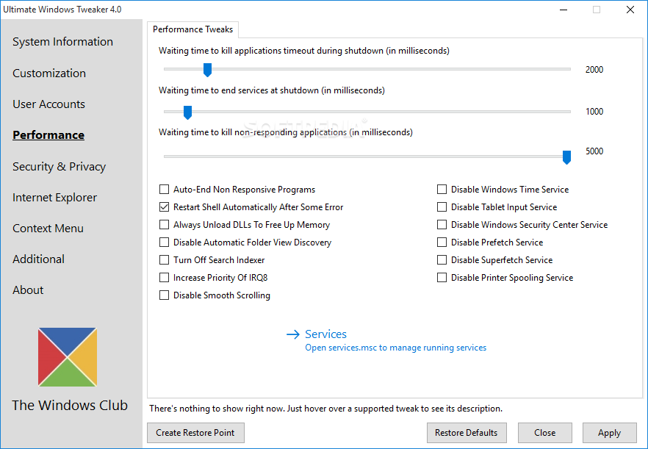Enable Auto-End Non Responsive Programs checkbox
648x449 pixels.
point(164,190)
